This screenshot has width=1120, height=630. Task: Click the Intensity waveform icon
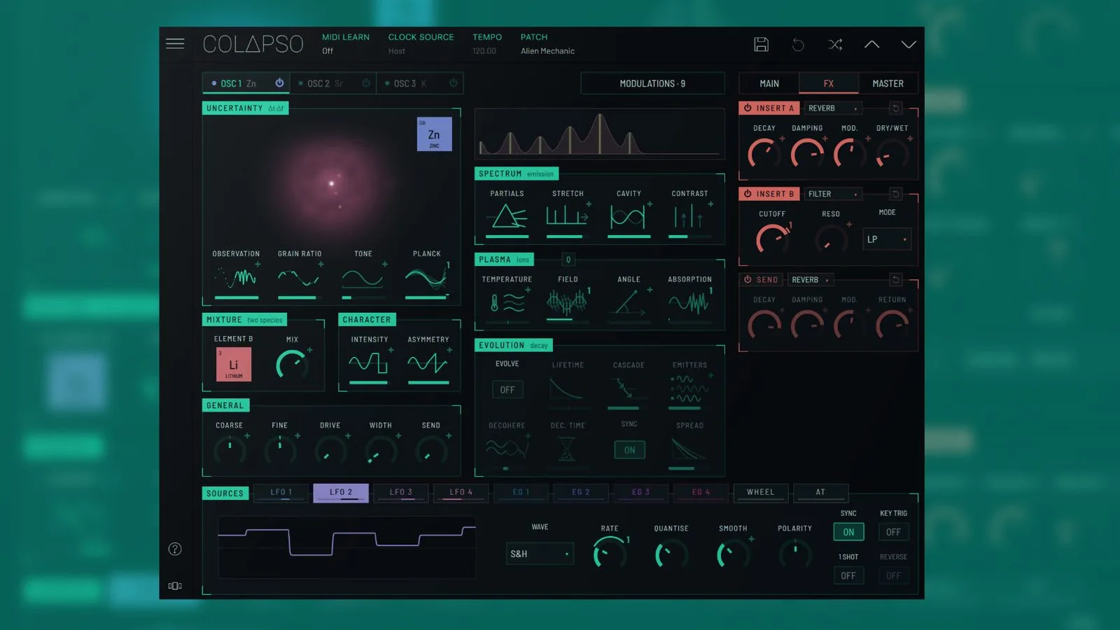368,363
